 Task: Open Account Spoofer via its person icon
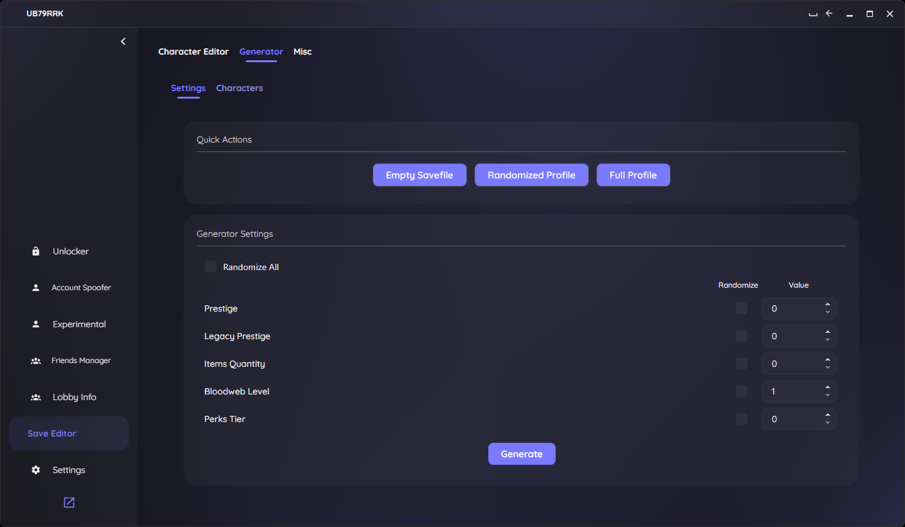tap(36, 288)
